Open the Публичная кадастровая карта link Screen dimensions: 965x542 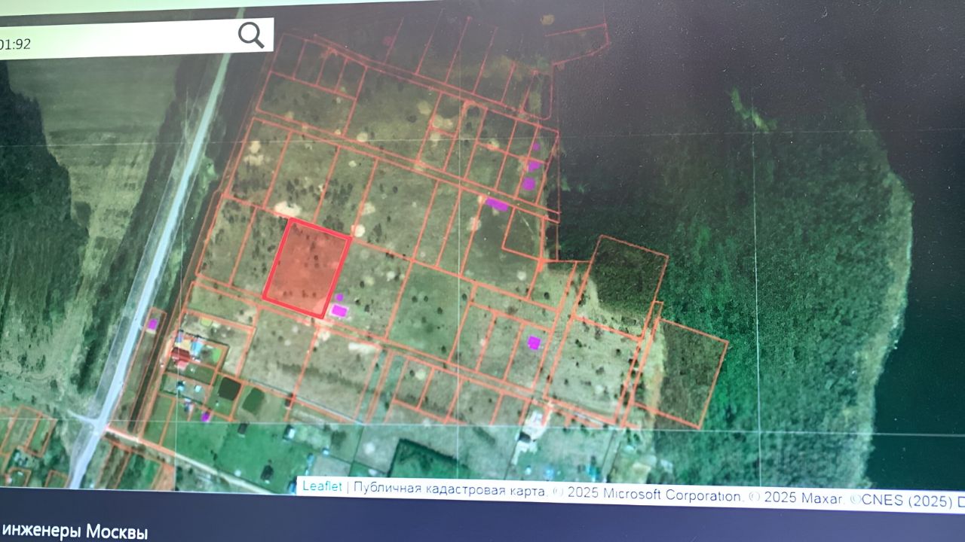449,491
